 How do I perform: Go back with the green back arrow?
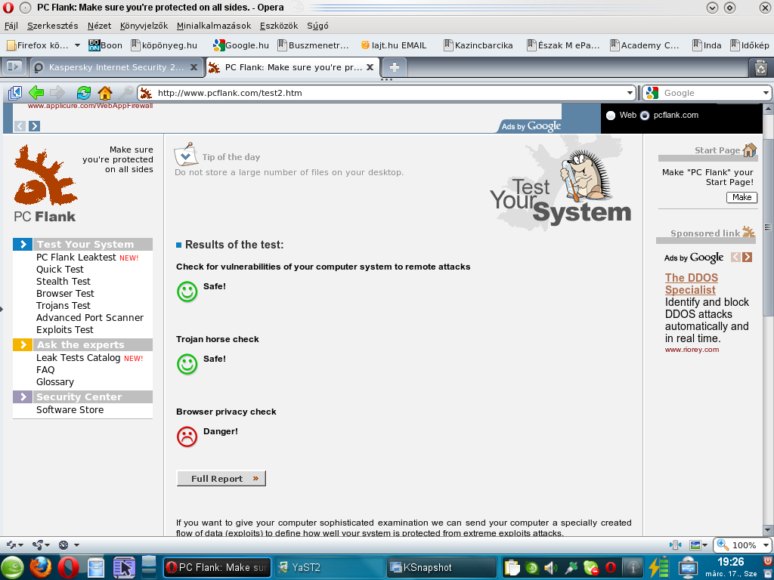36,93
